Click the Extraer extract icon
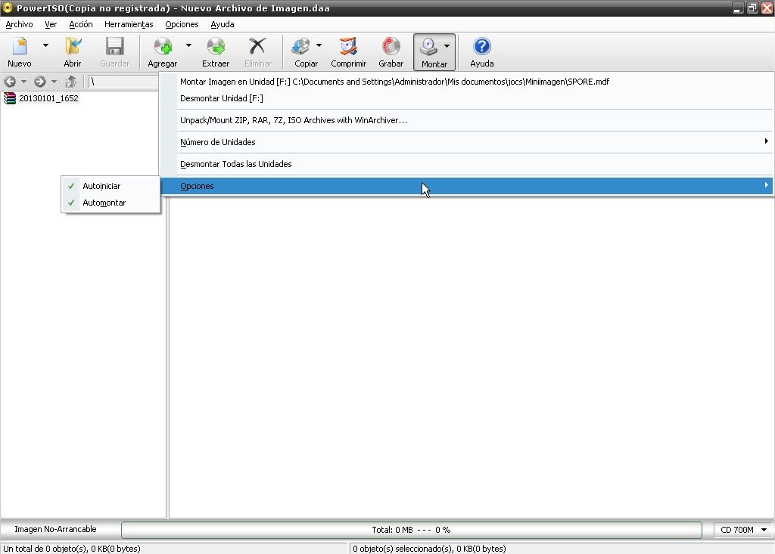 click(x=216, y=47)
